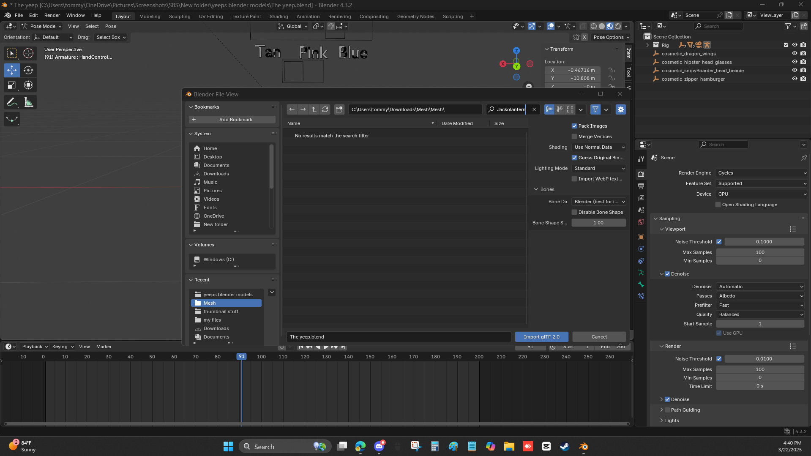Open Bone properties tab icon

[x=641, y=284]
